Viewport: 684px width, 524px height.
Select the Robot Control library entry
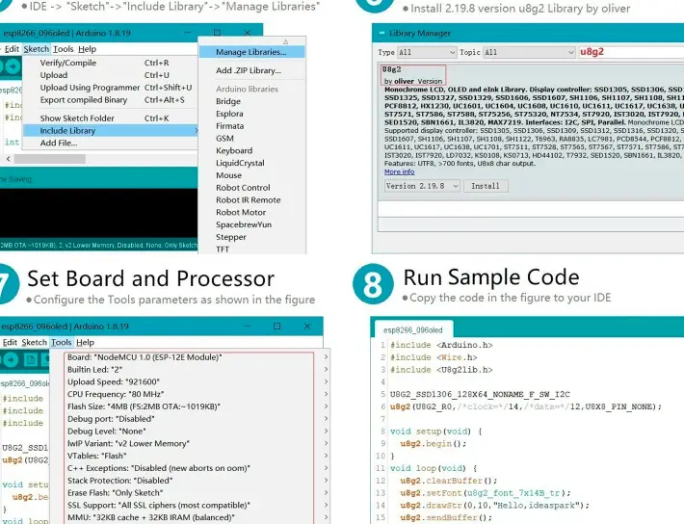pos(251,188)
